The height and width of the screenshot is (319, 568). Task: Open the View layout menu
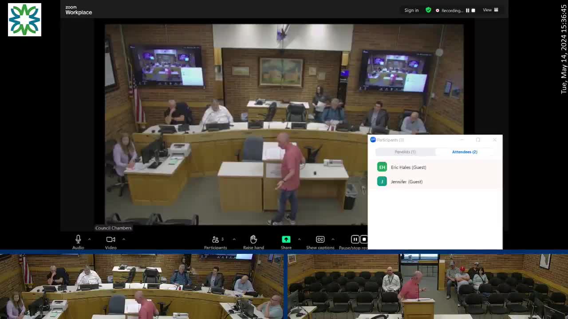coord(490,10)
